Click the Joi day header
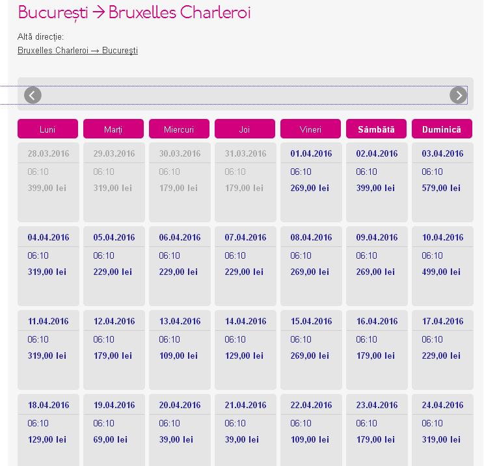The width and height of the screenshot is (484, 466). tap(245, 129)
